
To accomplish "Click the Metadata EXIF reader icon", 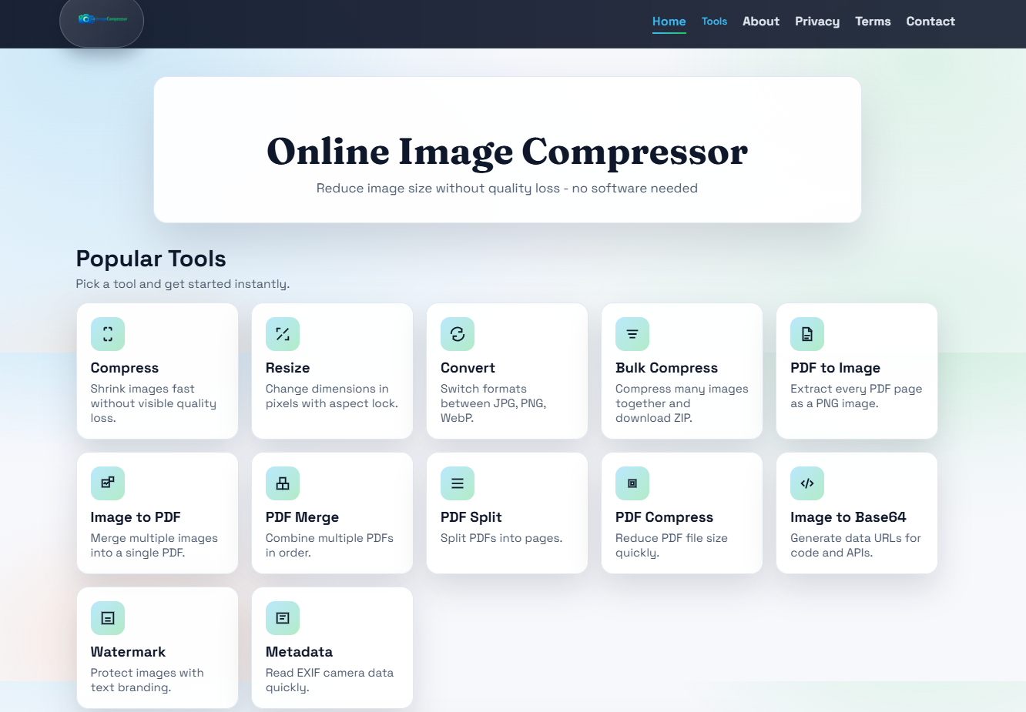I will 283,617.
